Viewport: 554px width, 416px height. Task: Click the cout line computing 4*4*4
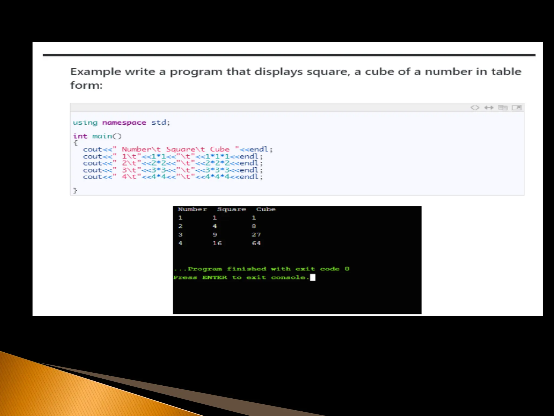(173, 177)
